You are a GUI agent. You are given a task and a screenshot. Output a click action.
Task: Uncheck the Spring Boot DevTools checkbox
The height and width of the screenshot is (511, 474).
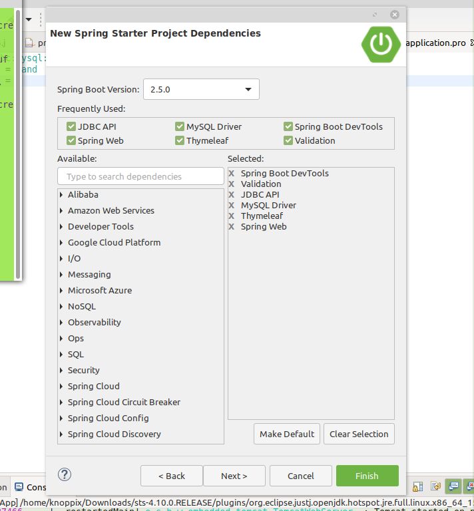point(288,126)
